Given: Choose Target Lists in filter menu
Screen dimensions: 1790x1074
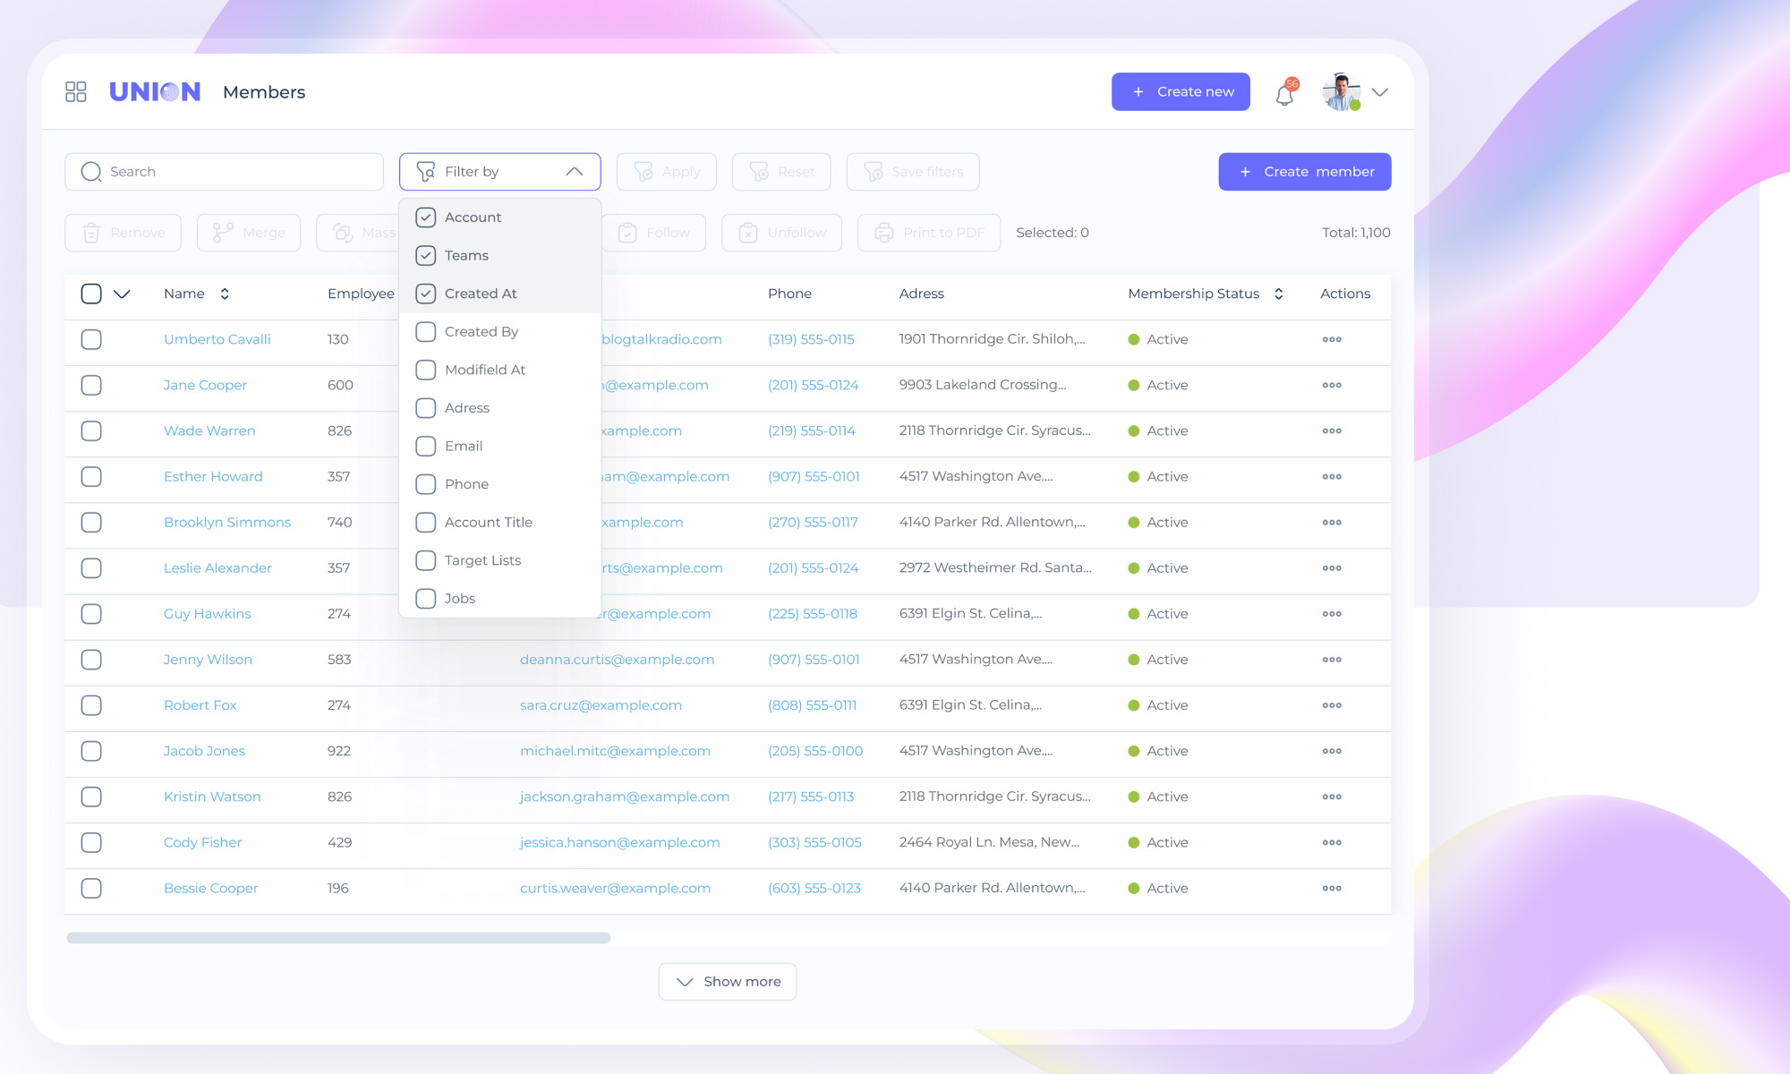Looking at the screenshot, I should 482,560.
